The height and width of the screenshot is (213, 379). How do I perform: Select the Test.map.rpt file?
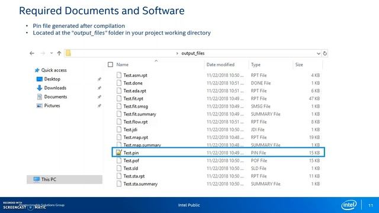coord(136,137)
